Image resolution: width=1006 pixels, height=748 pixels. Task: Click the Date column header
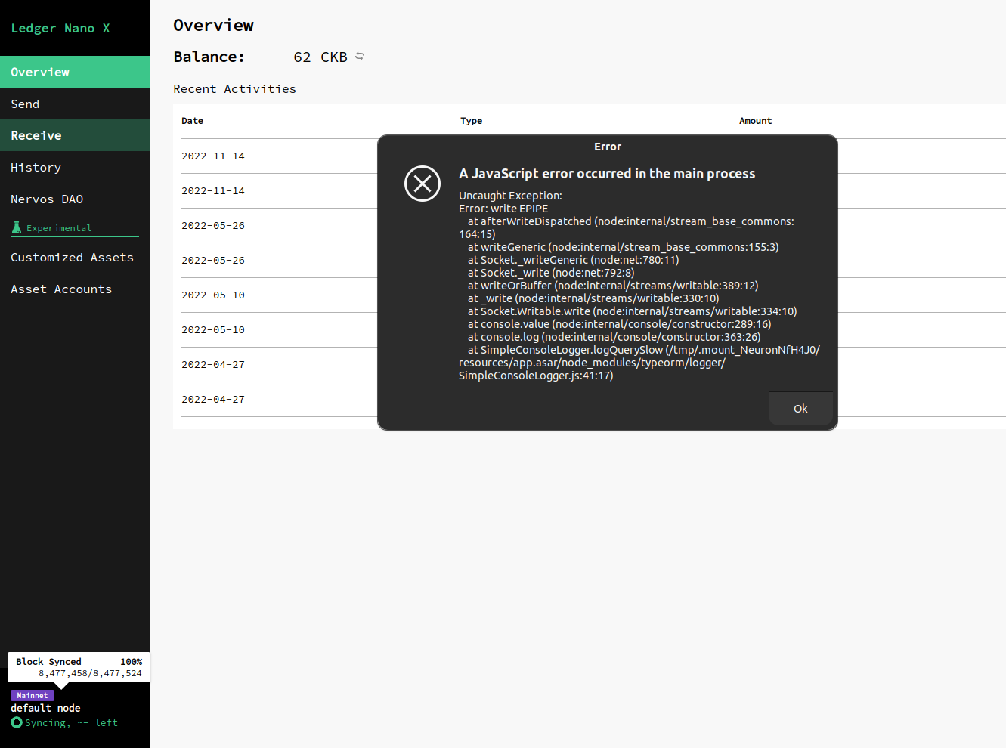click(x=192, y=120)
